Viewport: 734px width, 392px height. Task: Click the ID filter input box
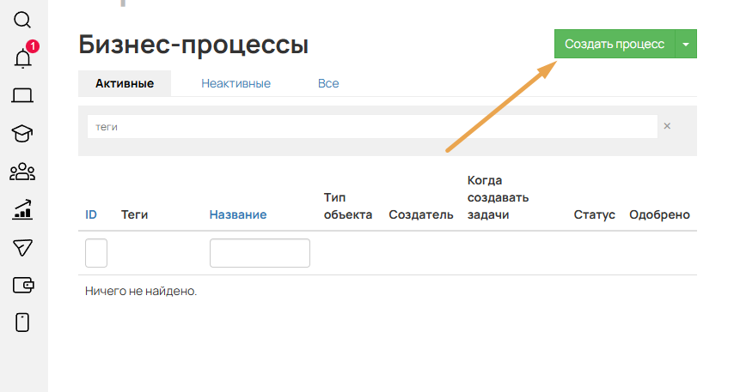coord(96,253)
